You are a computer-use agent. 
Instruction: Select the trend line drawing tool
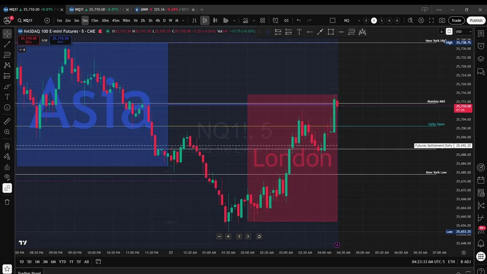coord(7,45)
